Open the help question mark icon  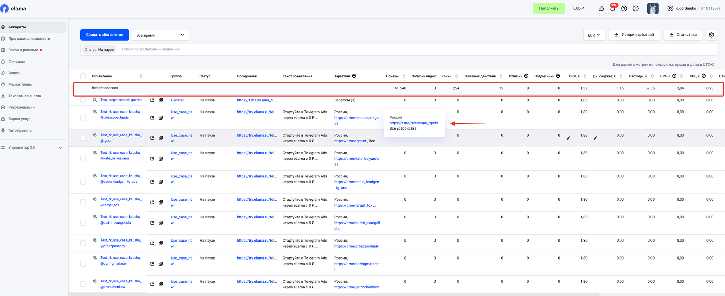(x=624, y=8)
